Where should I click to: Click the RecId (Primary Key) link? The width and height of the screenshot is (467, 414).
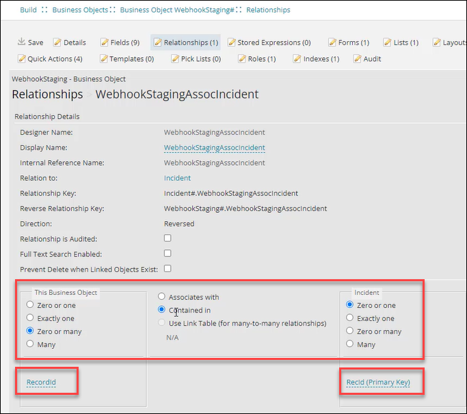378,383
